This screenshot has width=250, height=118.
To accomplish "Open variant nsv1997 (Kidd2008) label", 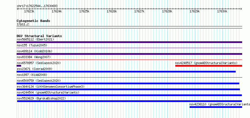I will pos(32,75).
